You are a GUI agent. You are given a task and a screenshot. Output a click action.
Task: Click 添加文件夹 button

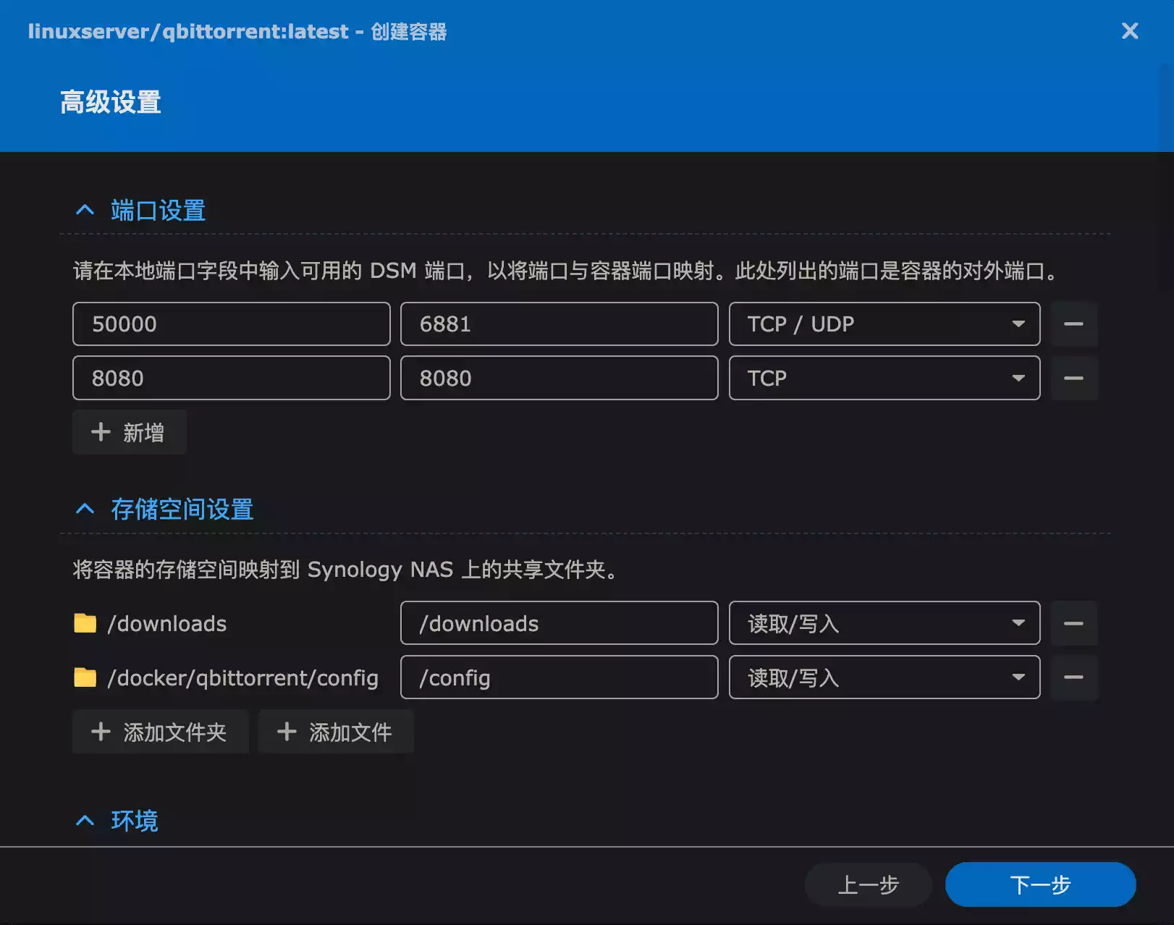pos(160,732)
